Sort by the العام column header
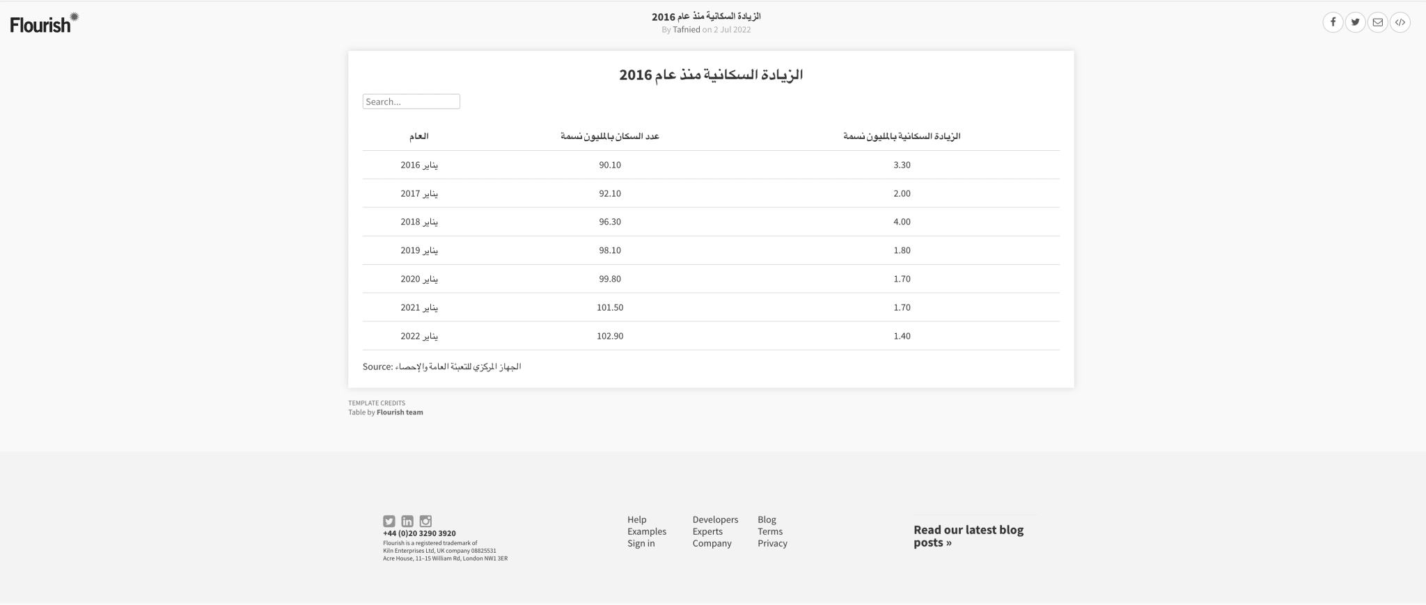This screenshot has height=605, width=1426. pyautogui.click(x=418, y=136)
